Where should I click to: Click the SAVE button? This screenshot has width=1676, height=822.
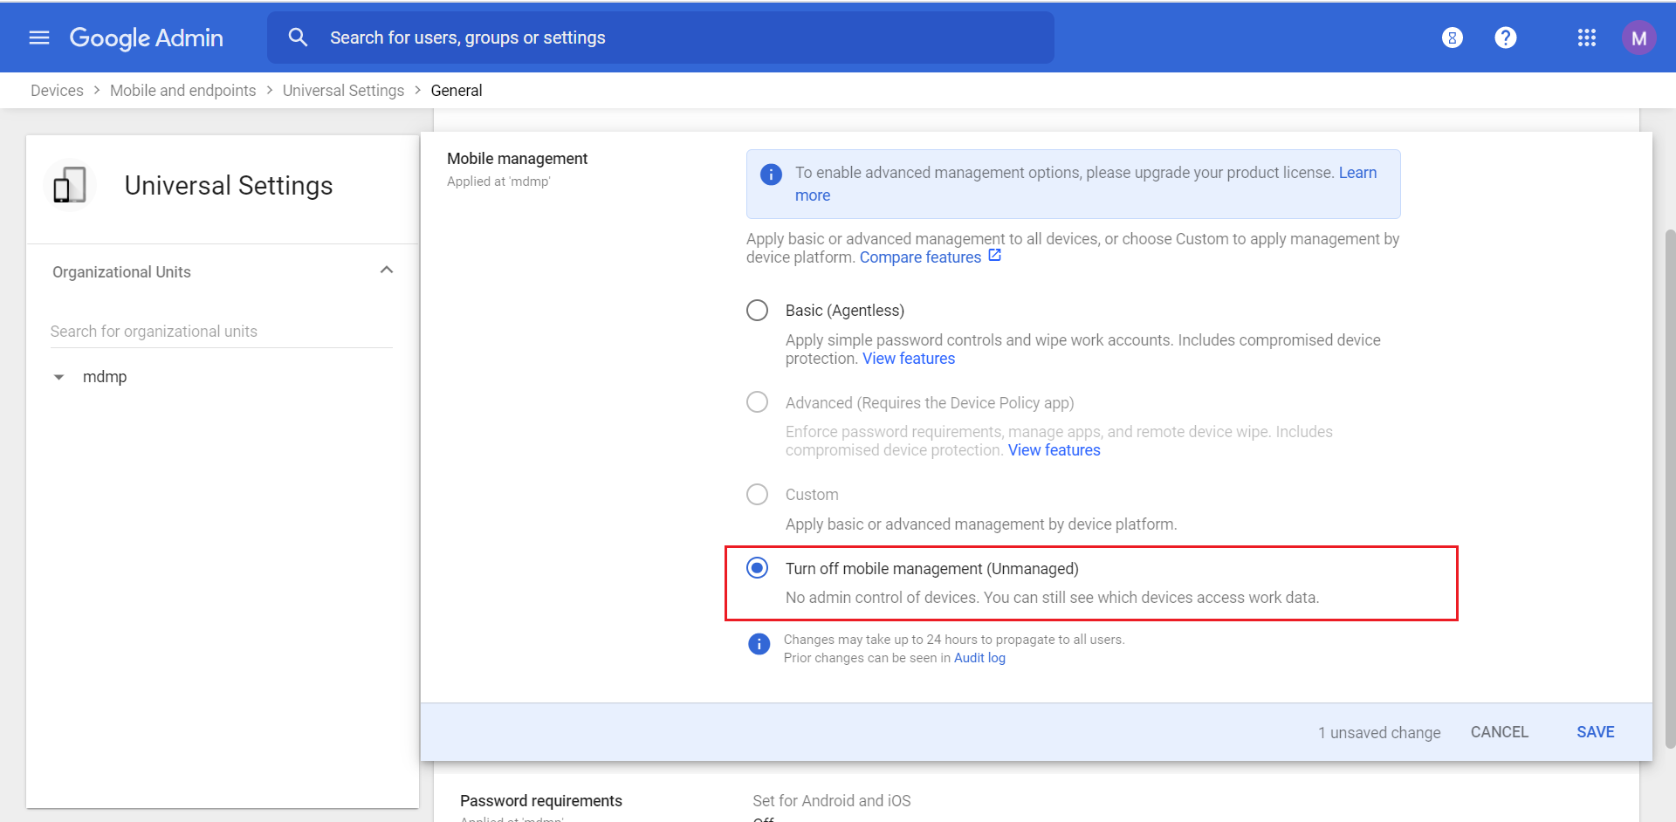point(1596,732)
